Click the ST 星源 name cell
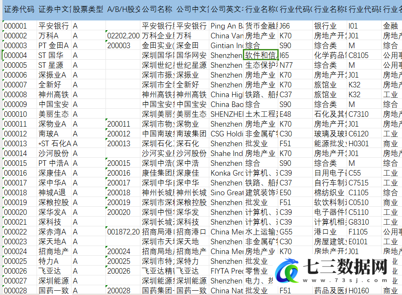Image resolution: width=402 pixels, height=295 pixels. (54, 65)
